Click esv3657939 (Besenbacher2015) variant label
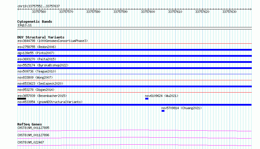 coord(42,96)
